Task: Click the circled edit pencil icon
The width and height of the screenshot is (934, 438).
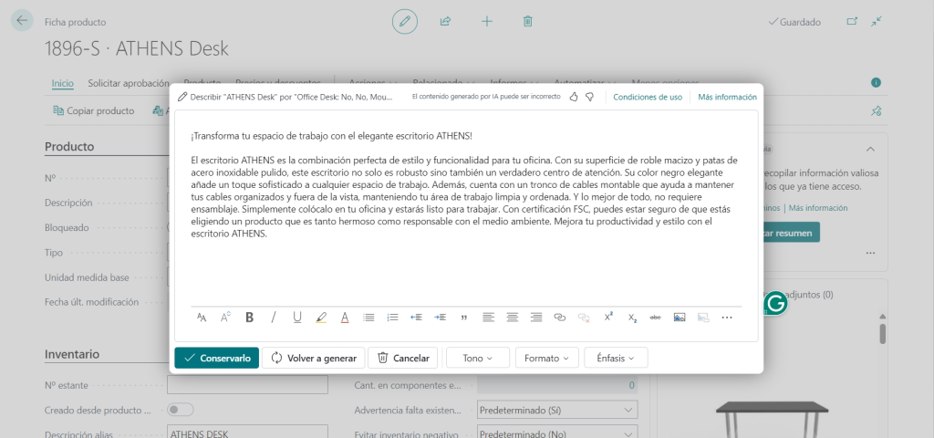Action: [x=405, y=22]
